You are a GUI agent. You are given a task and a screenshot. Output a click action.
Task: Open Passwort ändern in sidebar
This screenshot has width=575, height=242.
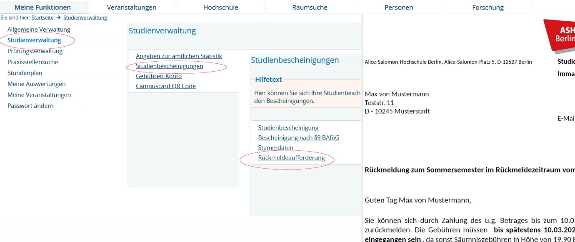pos(30,106)
